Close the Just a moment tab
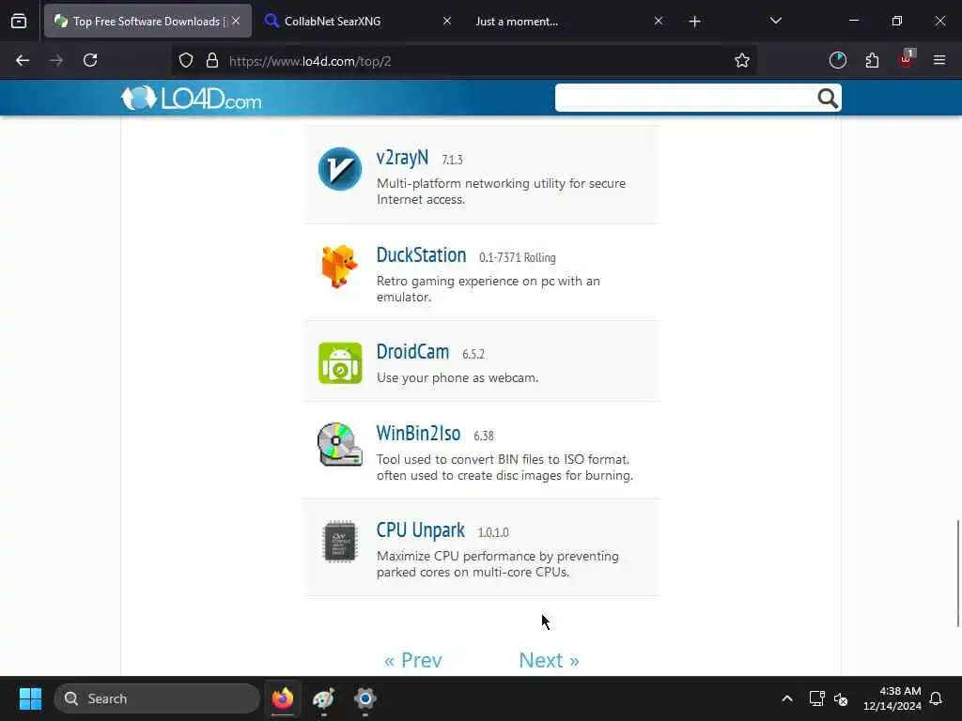 point(659,22)
